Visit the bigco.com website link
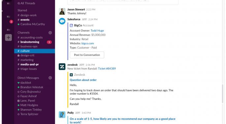This screenshot has height=124, width=226. point(88,43)
